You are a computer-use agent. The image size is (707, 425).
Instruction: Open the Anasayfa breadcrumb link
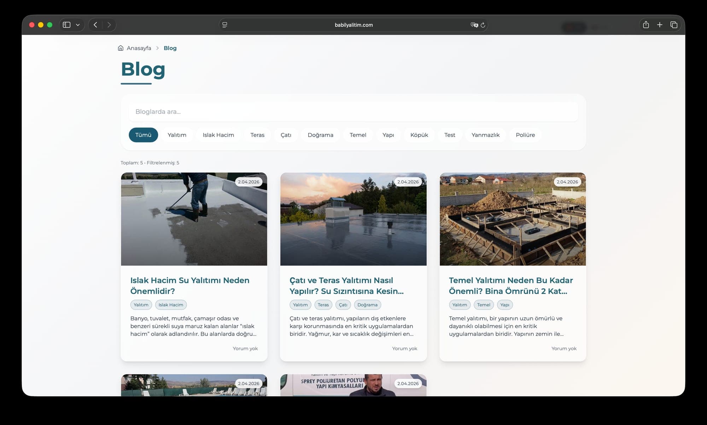[139, 48]
